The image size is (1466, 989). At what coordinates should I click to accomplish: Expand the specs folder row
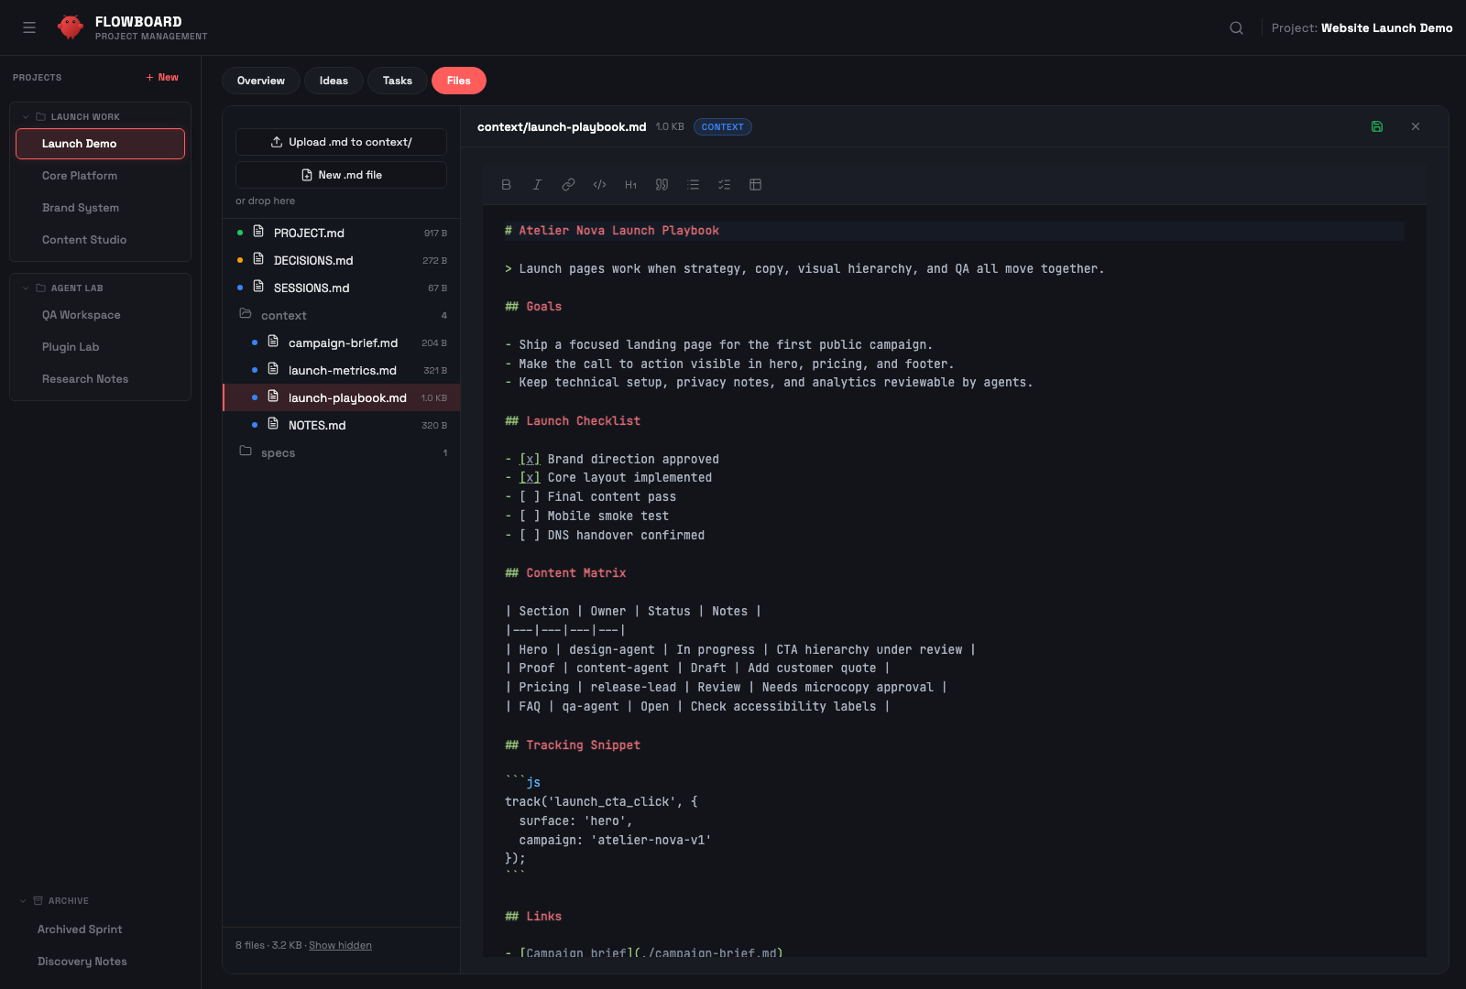[x=341, y=452]
